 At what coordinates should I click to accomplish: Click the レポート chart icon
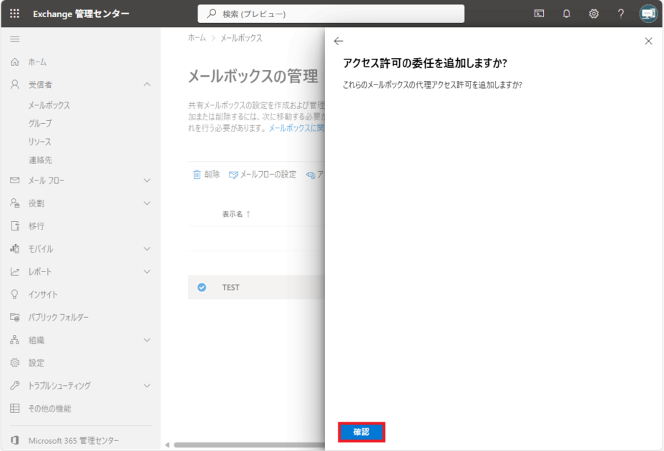pos(15,272)
